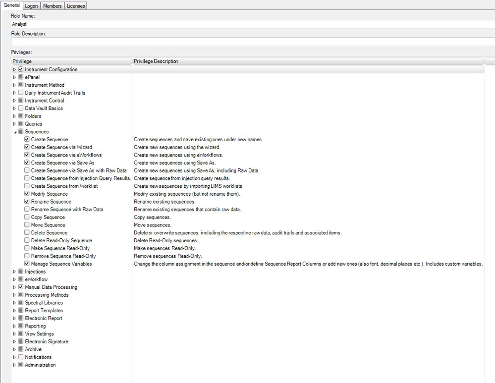Enable Make Sequence Read-Only checkbox
Viewport: 495px width, 383px height.
[x=27, y=248]
